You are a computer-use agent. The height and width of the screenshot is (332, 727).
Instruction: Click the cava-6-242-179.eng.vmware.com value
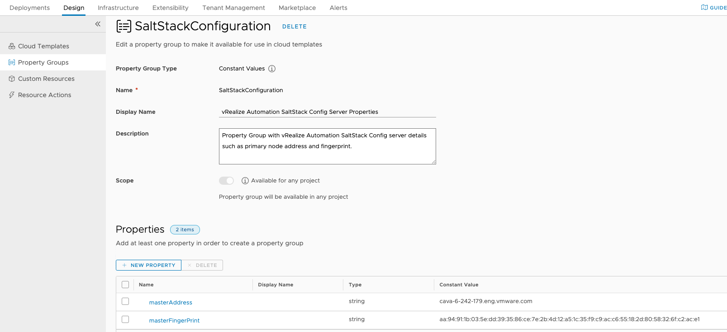click(x=486, y=301)
